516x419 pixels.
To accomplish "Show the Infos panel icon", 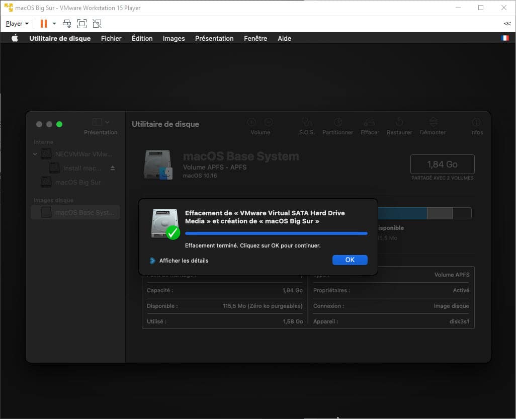I will [476, 122].
